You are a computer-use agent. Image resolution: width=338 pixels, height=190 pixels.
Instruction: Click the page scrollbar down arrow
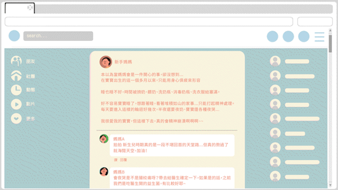point(330,185)
